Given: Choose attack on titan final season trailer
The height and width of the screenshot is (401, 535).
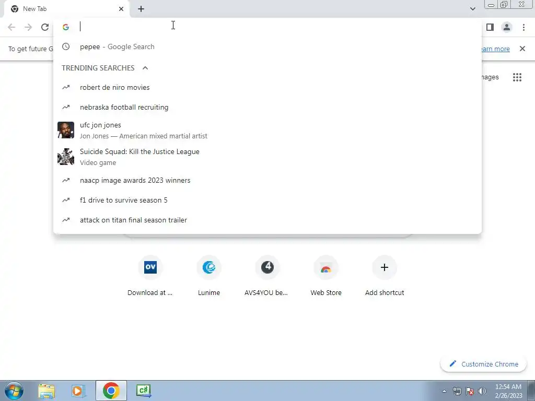Looking at the screenshot, I should click(x=267, y=220).
